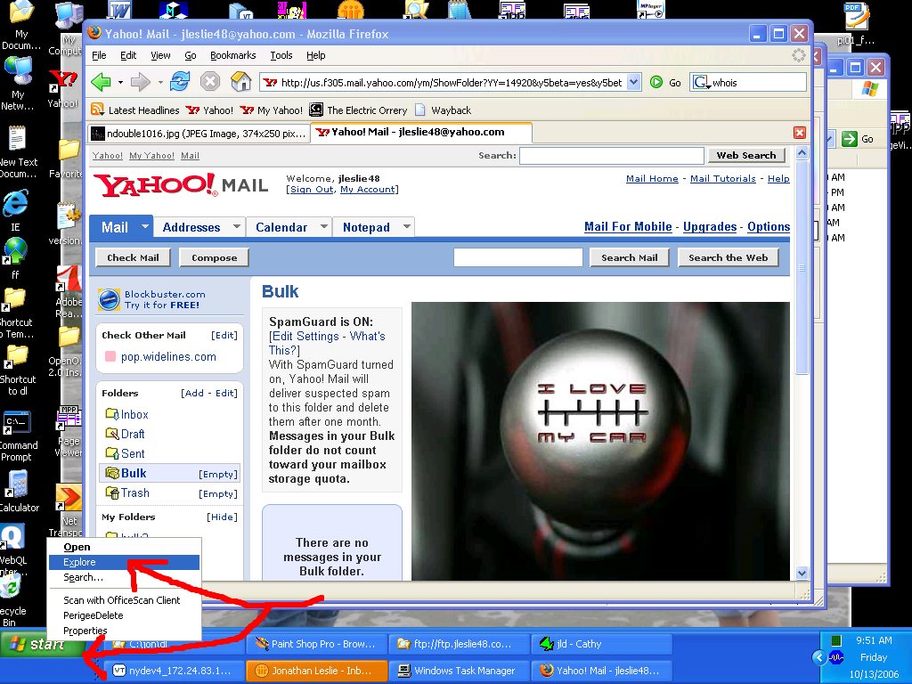Image resolution: width=912 pixels, height=684 pixels.
Task: Click the Check Mail button
Action: click(133, 257)
